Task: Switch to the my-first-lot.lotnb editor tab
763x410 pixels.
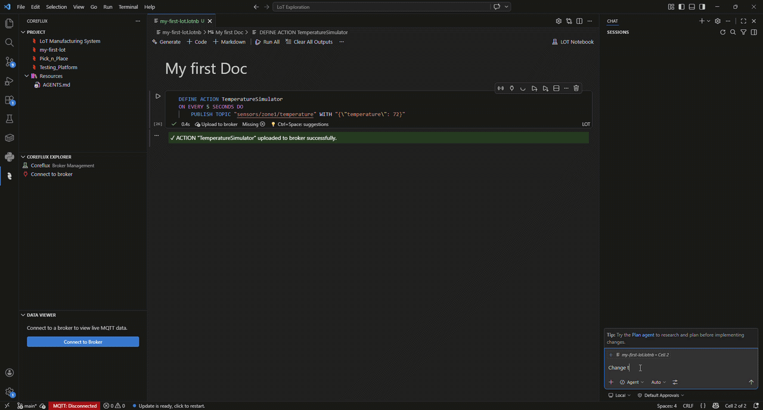Action: tap(180, 21)
